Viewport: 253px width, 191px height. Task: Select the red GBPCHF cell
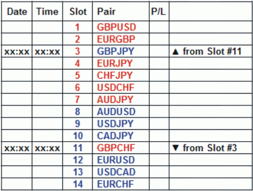[x=121, y=148]
